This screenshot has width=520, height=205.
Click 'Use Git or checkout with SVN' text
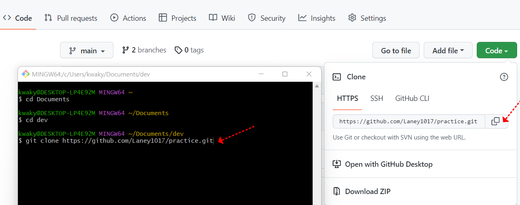click(399, 137)
